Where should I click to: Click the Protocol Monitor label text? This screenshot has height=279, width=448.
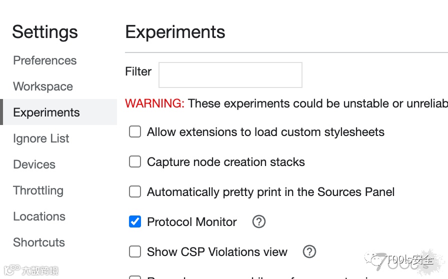point(192,222)
